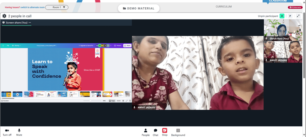Click the Having issues? text

tap(13, 7)
